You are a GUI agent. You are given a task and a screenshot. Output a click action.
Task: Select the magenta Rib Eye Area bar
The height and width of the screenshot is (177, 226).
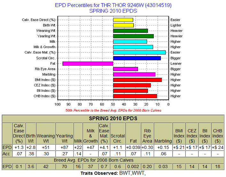click(x=126, y=69)
